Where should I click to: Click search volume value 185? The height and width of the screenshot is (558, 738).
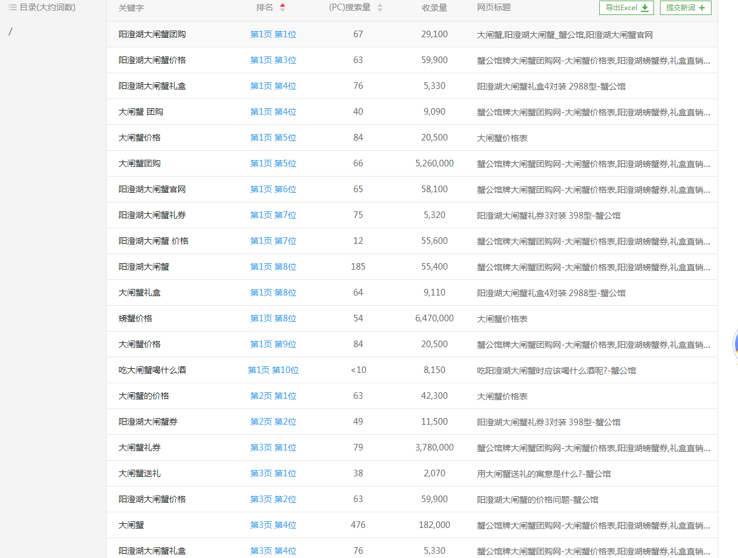coord(358,267)
